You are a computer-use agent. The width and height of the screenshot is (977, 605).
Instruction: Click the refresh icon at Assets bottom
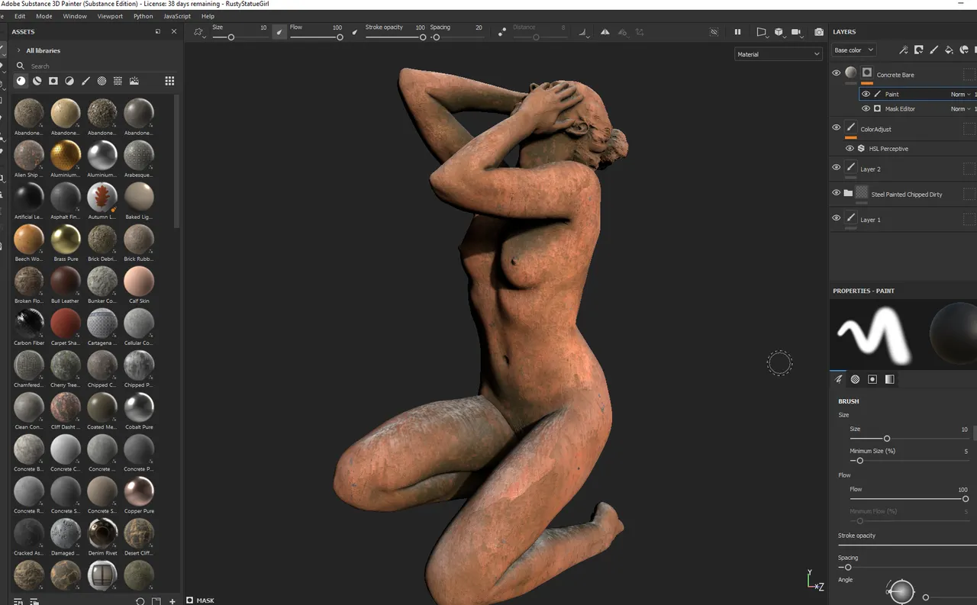[x=140, y=601]
